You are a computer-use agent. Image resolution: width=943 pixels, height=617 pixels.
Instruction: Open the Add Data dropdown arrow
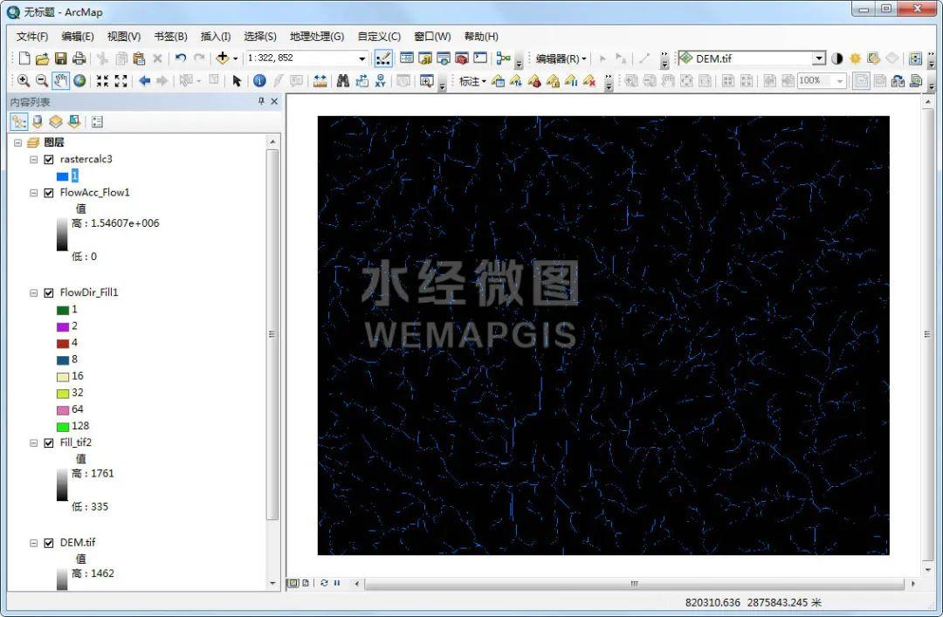[235, 58]
